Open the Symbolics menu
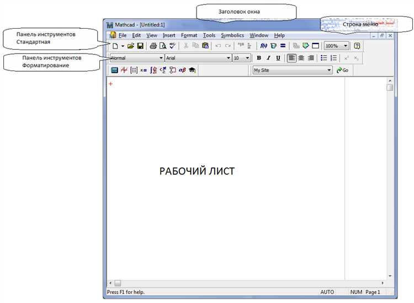Image resolution: width=414 pixels, height=303 pixels. pos(232,35)
